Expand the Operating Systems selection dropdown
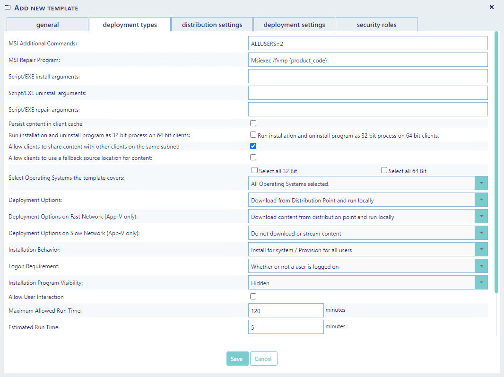The image size is (504, 377). [x=481, y=183]
